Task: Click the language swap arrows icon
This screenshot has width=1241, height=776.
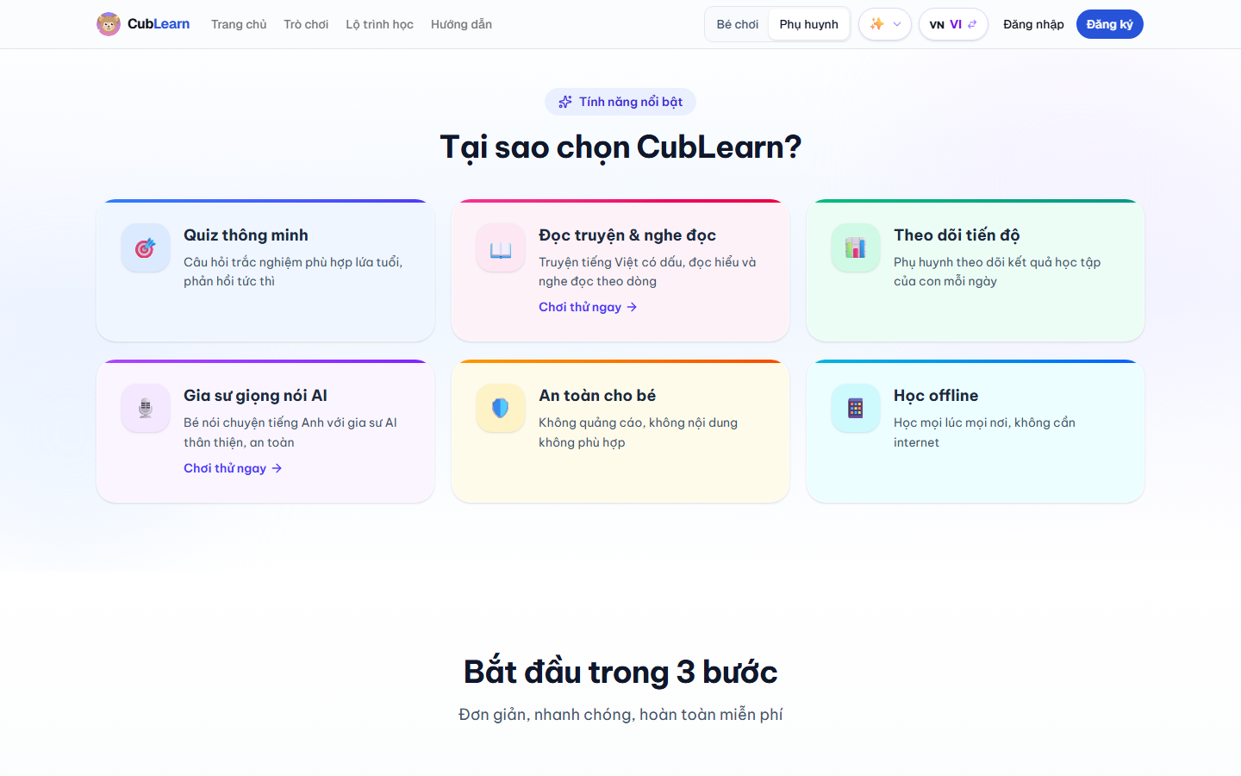Action: pos(972,24)
